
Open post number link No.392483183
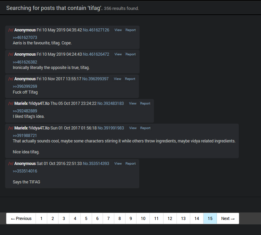pos(110,103)
